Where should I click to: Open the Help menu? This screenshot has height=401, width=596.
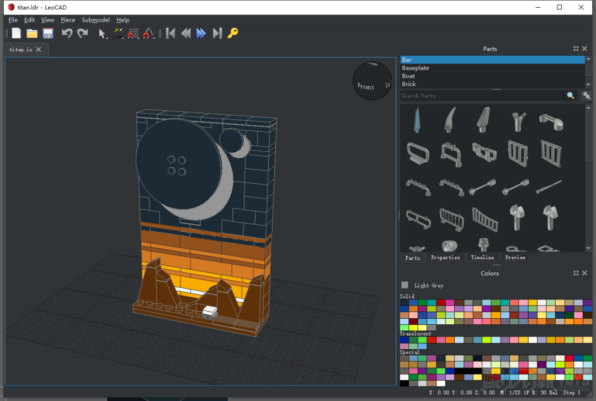click(123, 20)
